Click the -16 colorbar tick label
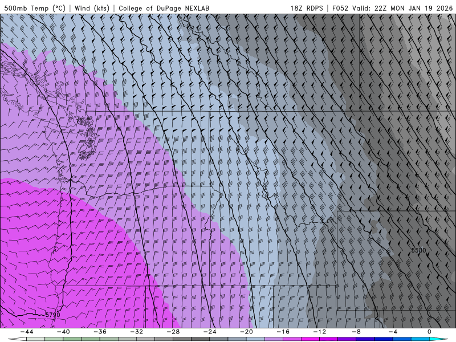Screen dimensions: 456x342 283,332
